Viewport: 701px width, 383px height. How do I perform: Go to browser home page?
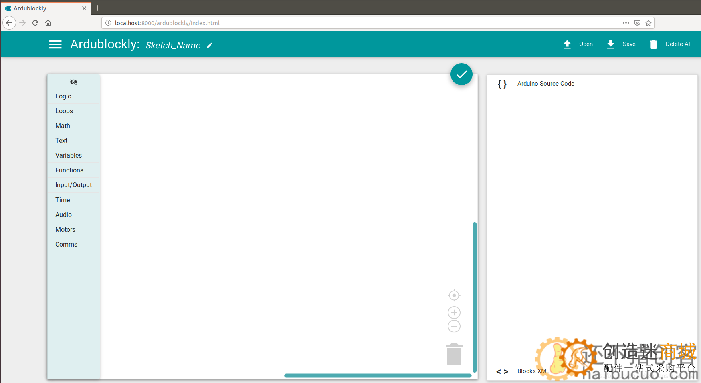point(48,23)
